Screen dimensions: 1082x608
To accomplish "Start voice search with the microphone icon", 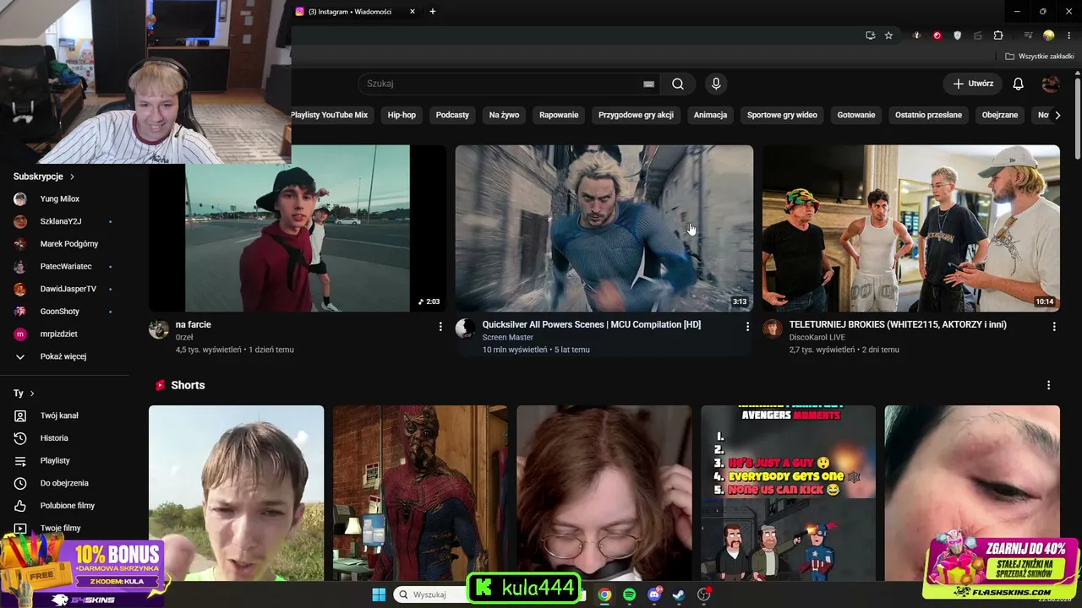I will click(716, 84).
